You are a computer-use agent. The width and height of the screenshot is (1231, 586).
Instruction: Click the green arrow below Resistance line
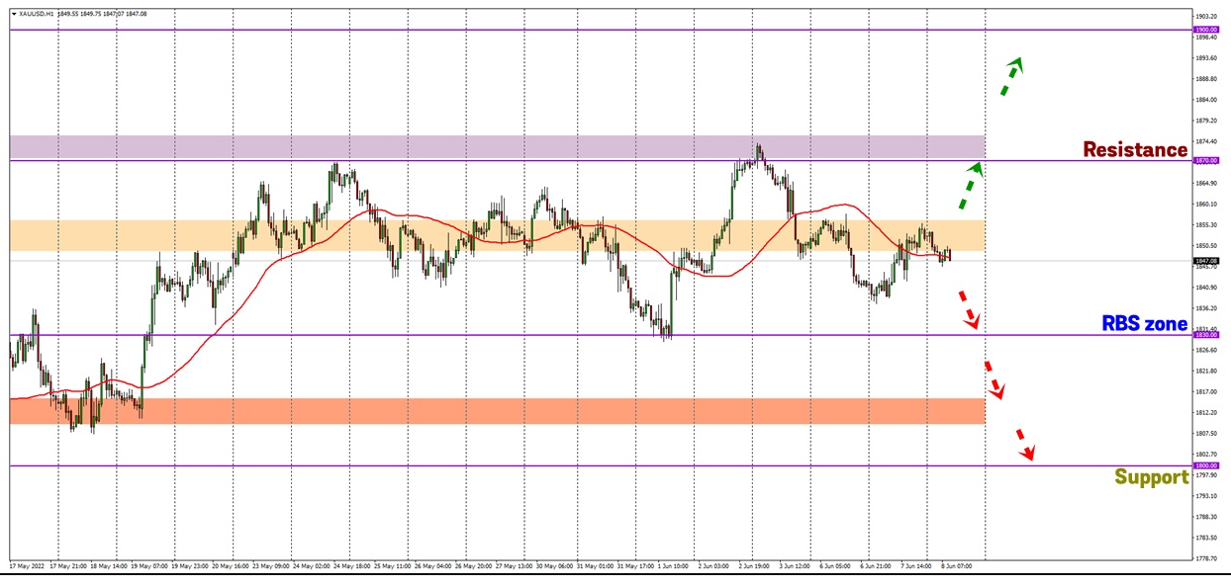click(x=970, y=186)
